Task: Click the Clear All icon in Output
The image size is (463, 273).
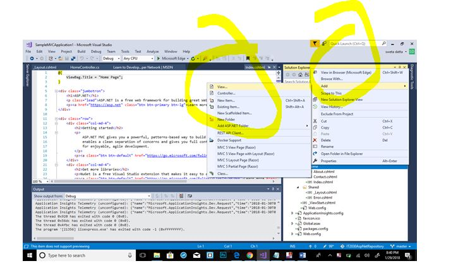Action: [x=181, y=195]
